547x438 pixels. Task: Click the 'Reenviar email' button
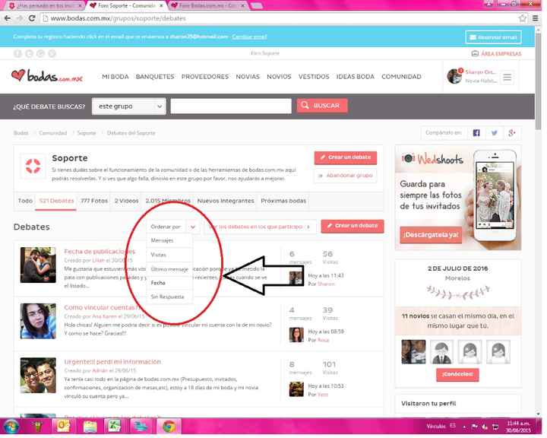point(493,37)
